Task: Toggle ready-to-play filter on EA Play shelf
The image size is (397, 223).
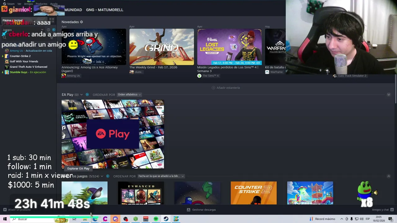Action: [x=87, y=94]
